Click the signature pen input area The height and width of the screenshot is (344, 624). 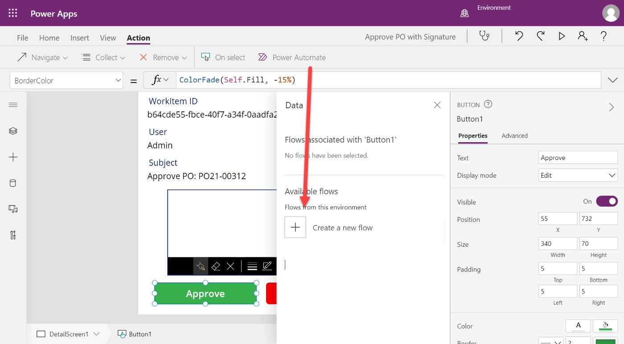coord(222,223)
